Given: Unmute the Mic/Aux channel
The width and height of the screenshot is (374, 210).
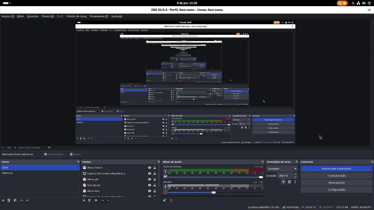Looking at the screenshot, I should [x=165, y=192].
